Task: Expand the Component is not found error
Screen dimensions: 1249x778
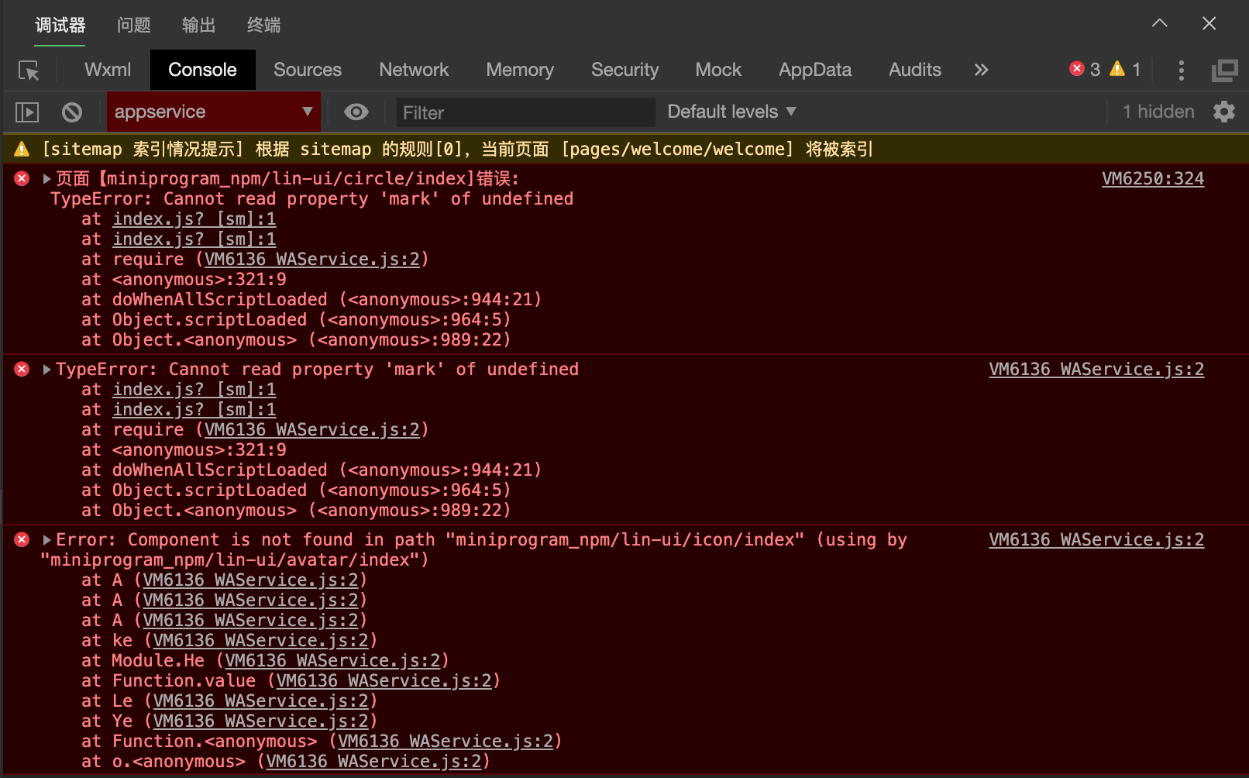Action: [46, 540]
